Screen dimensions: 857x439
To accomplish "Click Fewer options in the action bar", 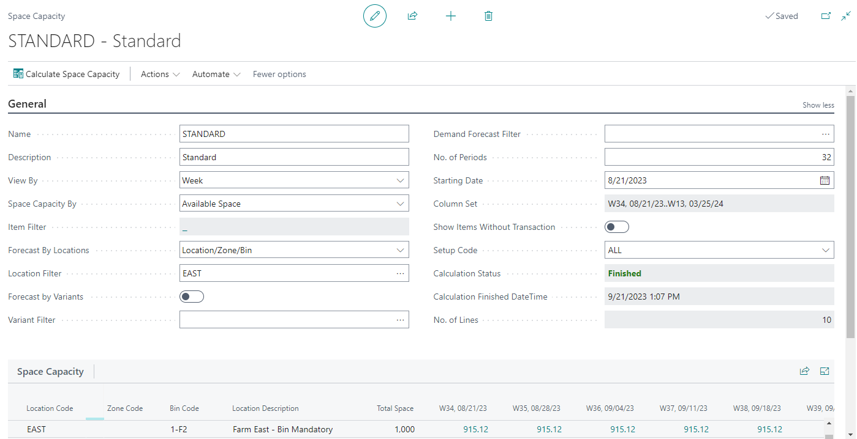I will 279,74.
